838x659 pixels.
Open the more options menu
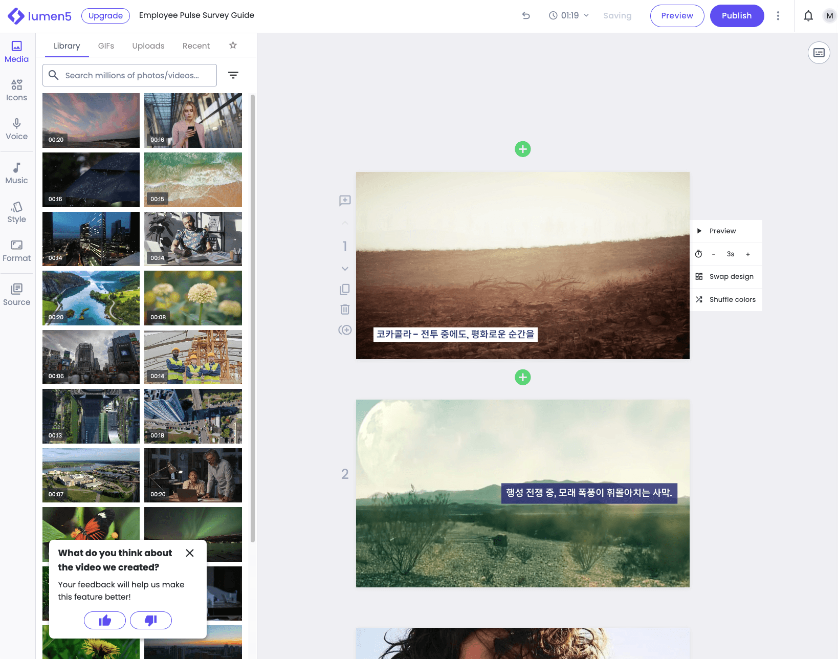778,16
